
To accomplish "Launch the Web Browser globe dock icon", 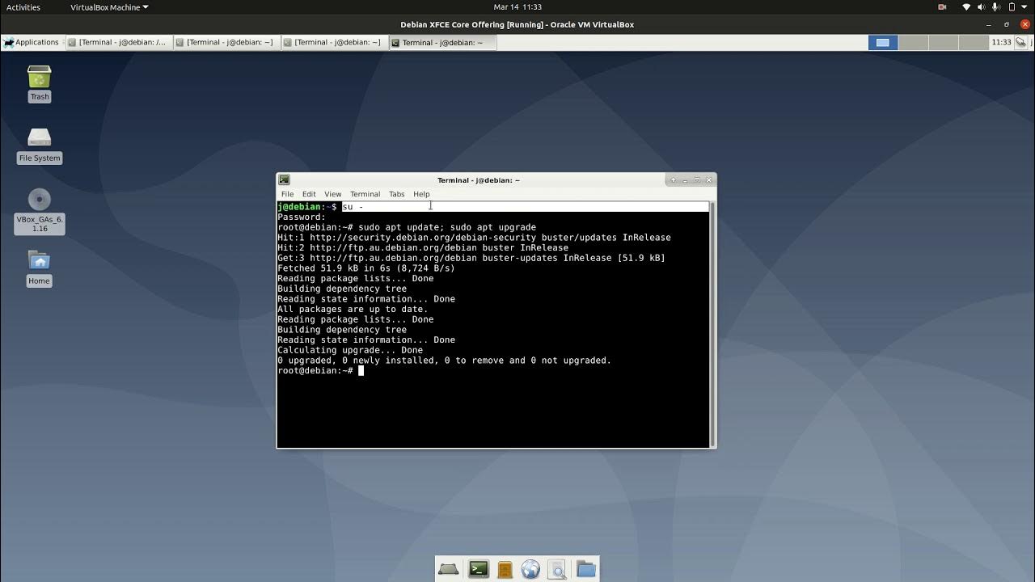I will click(530, 569).
